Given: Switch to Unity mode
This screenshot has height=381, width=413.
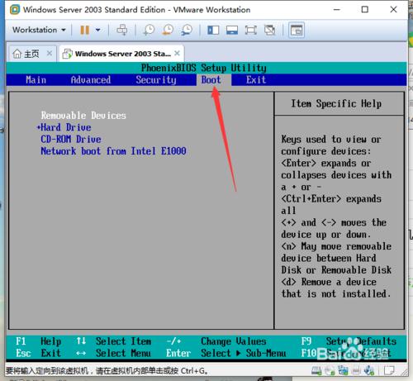Looking at the screenshot, I should coord(269,30).
